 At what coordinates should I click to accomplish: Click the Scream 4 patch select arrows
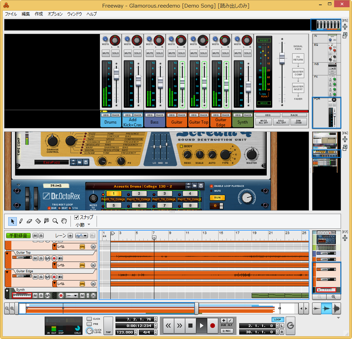[x=73, y=162]
